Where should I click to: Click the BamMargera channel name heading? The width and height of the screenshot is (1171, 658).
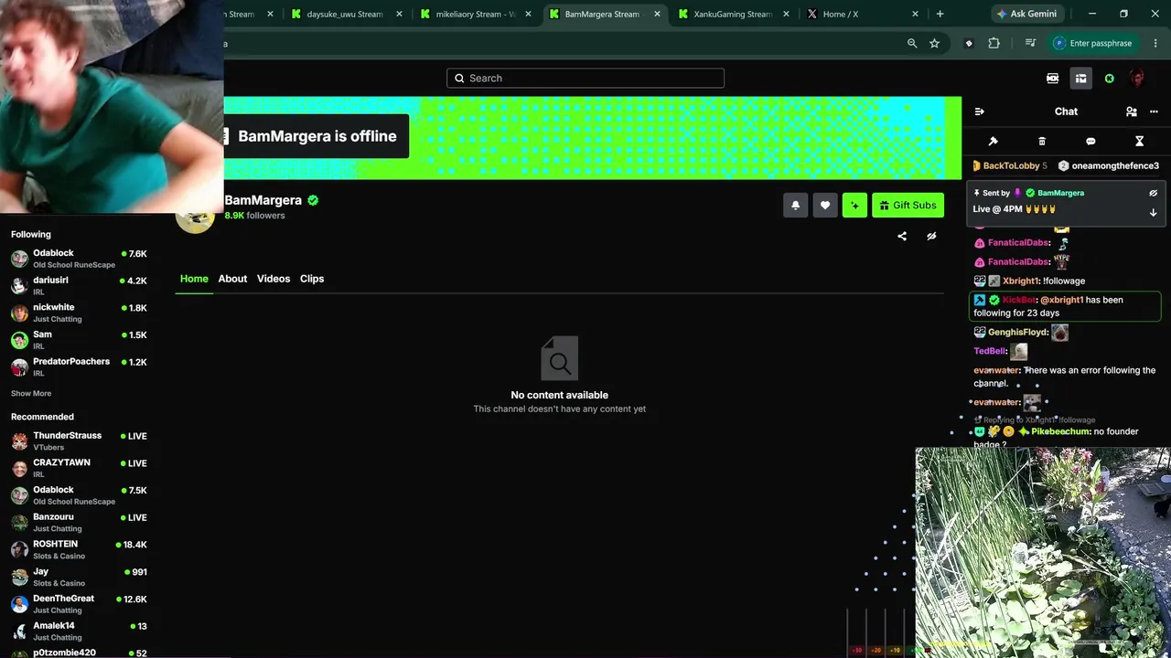point(263,200)
